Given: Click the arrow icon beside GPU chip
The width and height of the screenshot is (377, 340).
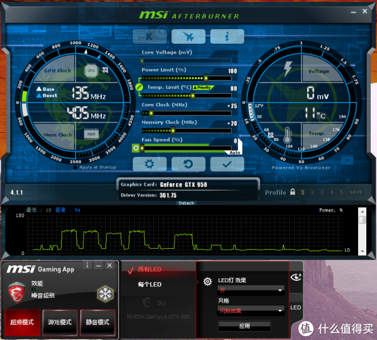Looking at the screenshot, I should pos(105,70).
